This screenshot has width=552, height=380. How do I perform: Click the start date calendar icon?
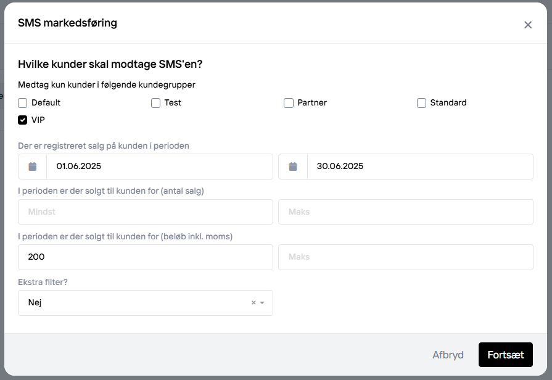coord(33,167)
